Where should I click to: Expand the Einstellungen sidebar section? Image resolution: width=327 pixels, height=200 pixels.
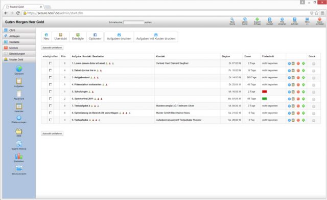pos(19,54)
